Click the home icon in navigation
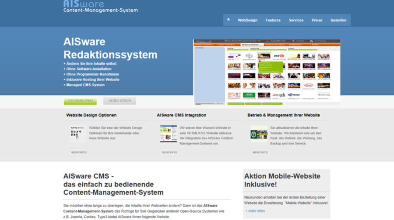 pyautogui.click(x=229, y=20)
